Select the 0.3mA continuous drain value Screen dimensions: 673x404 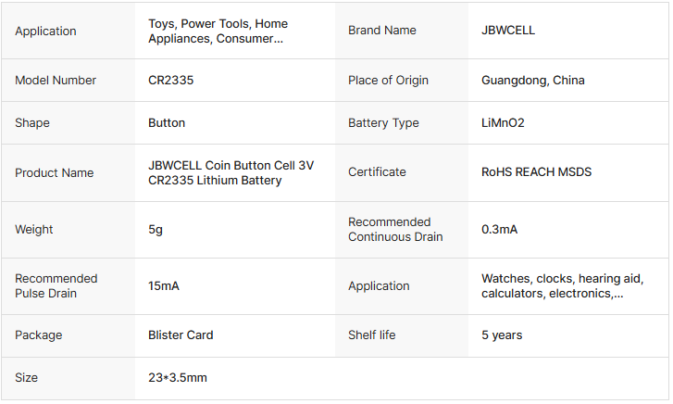pos(501,230)
